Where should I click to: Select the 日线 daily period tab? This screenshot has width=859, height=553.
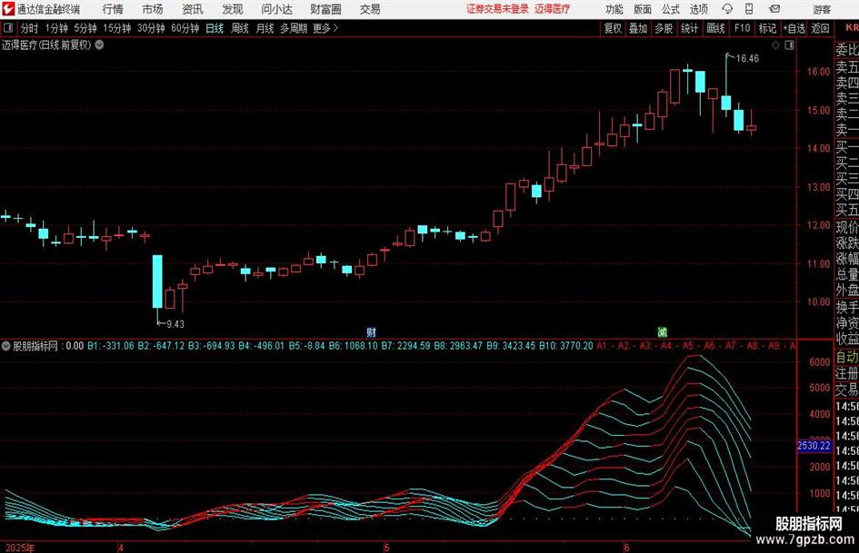215,28
